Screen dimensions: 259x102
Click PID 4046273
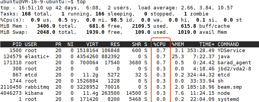click(x=11, y=93)
